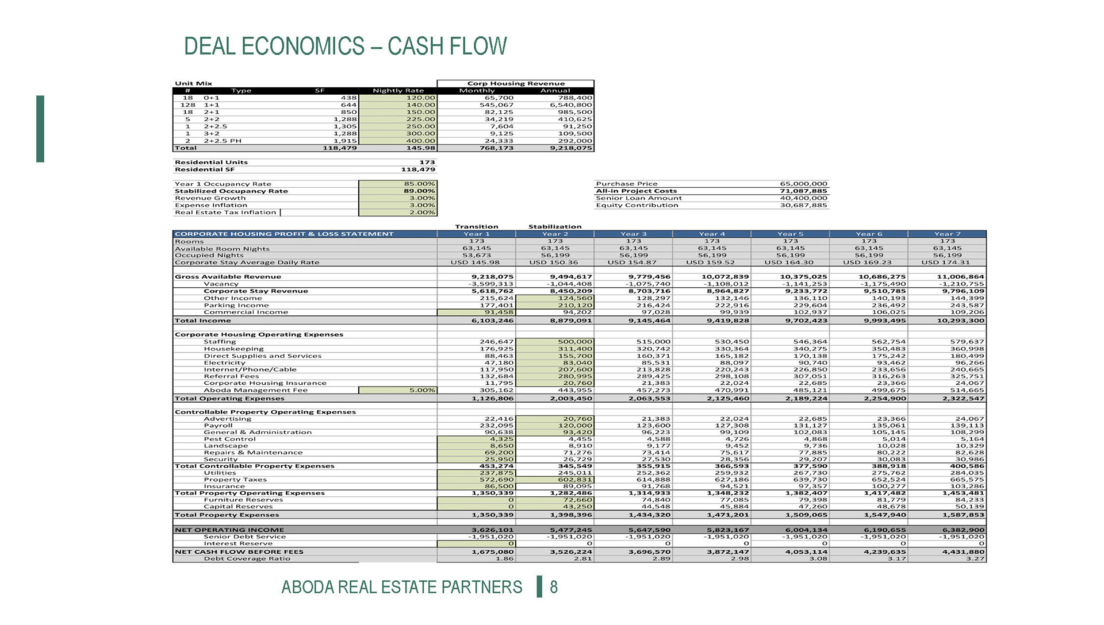
Task: Click the Corp Housing Revenue table header
Action: (516, 83)
